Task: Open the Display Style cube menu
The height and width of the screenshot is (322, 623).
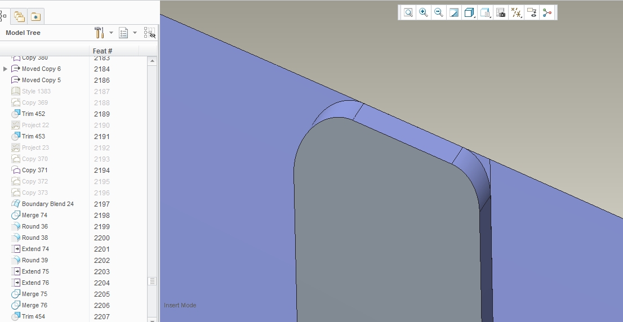Action: pyautogui.click(x=469, y=12)
